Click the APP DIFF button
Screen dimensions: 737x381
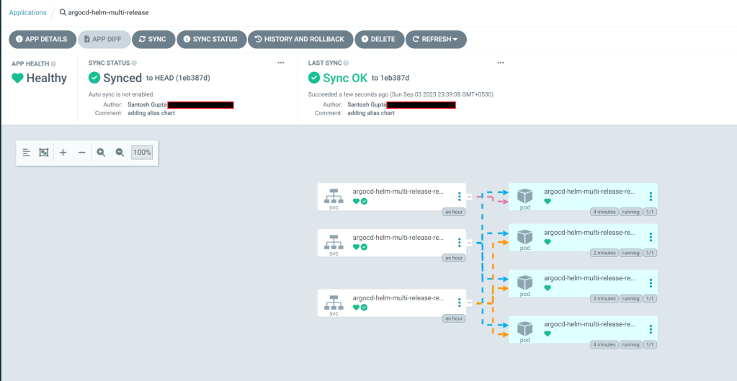104,39
